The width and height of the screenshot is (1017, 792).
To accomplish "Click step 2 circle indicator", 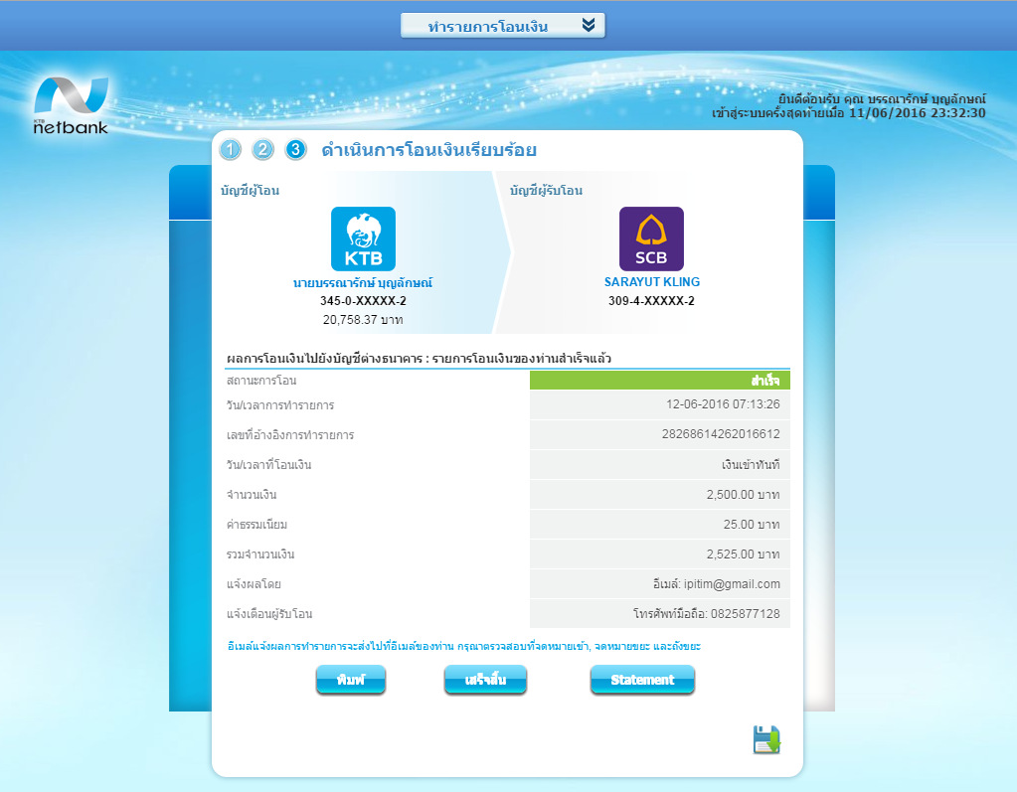I will point(262,150).
